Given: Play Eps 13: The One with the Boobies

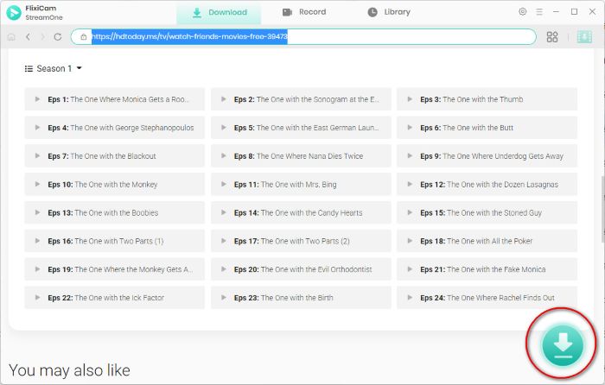Looking at the screenshot, I should pyautogui.click(x=115, y=212).
